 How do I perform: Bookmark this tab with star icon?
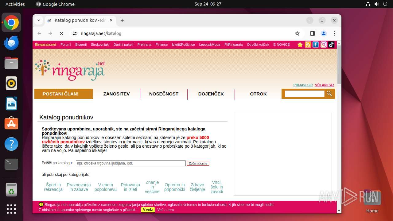coord(297,33)
